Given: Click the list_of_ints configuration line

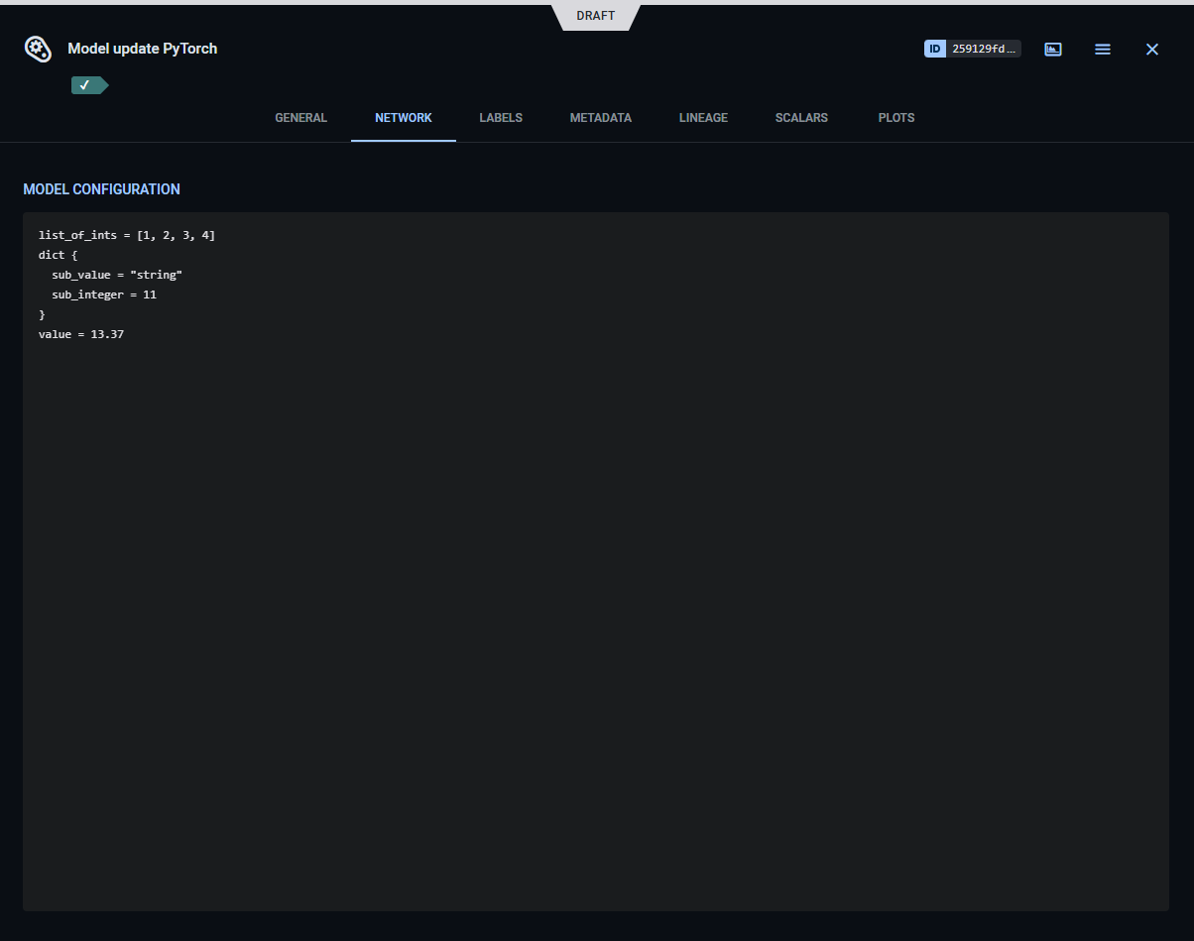Looking at the screenshot, I should pyautogui.click(x=126, y=235).
